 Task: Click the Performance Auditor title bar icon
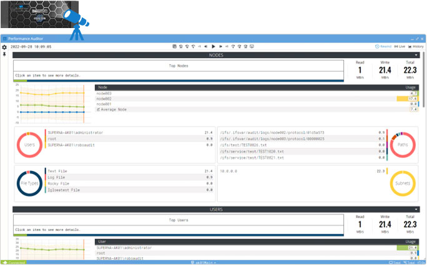click(x=4, y=39)
